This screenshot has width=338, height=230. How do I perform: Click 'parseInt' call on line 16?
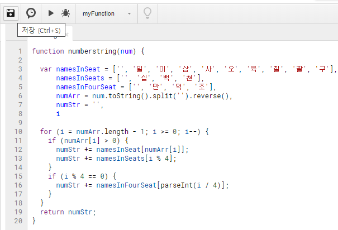pyautogui.click(x=177, y=185)
